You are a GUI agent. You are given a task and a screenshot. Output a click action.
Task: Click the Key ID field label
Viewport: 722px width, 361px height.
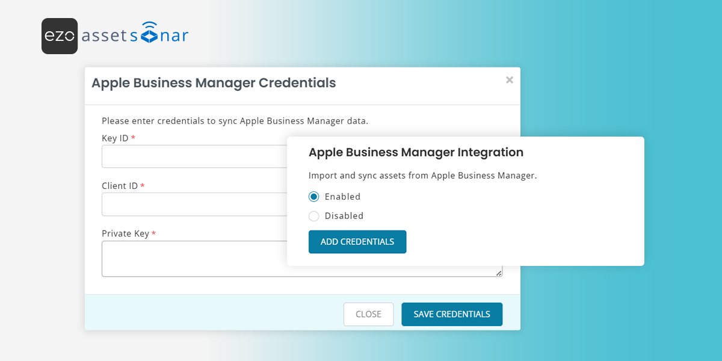[x=115, y=138]
